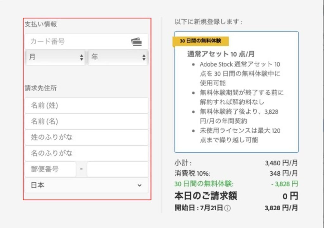Screen dimensions: 324x228
Task: Click the yellow 30日間の無料体験 badge
Action: point(200,41)
